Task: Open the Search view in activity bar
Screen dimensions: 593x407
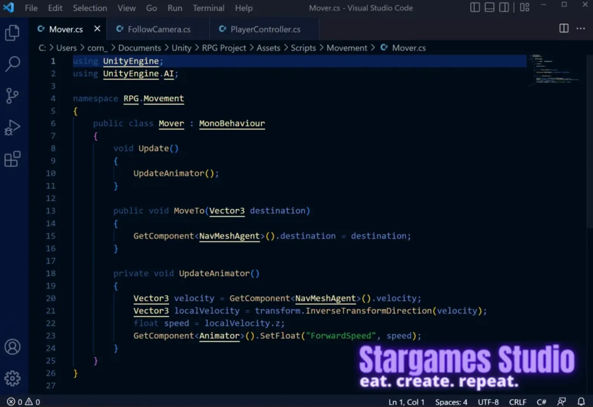Action: 12,64
